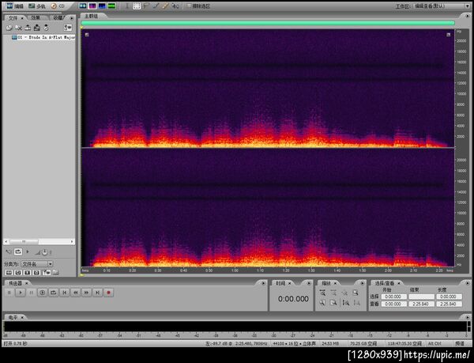
Task: Open the 分类为 sort-by dropdown
Action: (36, 264)
